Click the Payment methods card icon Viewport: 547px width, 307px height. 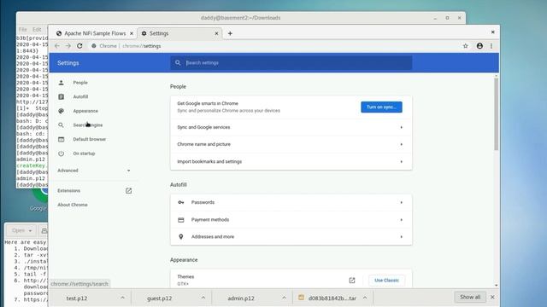pyautogui.click(x=180, y=220)
